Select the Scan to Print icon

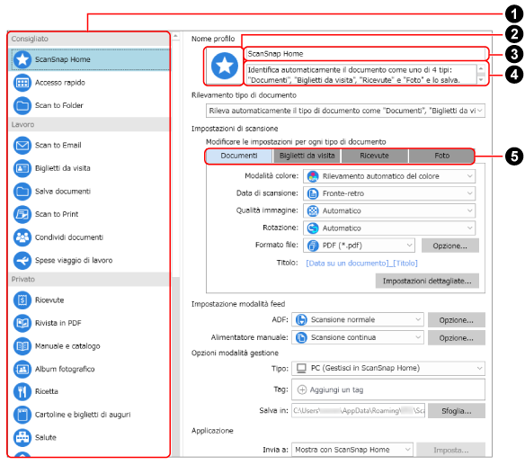[22, 214]
